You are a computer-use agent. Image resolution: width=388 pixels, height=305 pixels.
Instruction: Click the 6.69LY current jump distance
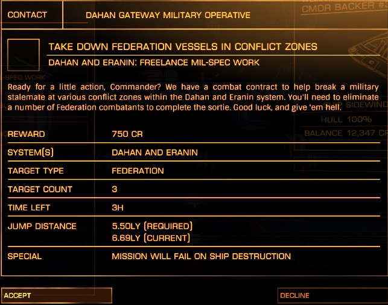pos(151,238)
